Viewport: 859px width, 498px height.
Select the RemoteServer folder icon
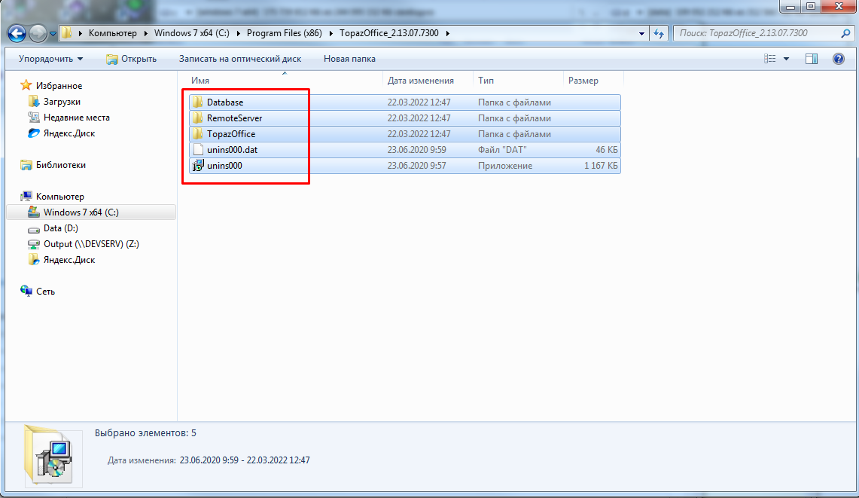point(198,118)
